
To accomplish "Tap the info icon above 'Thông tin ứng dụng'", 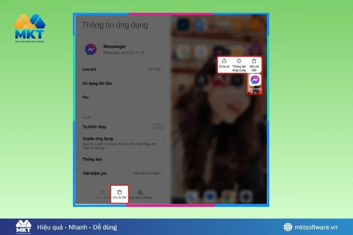I will pos(239,61).
